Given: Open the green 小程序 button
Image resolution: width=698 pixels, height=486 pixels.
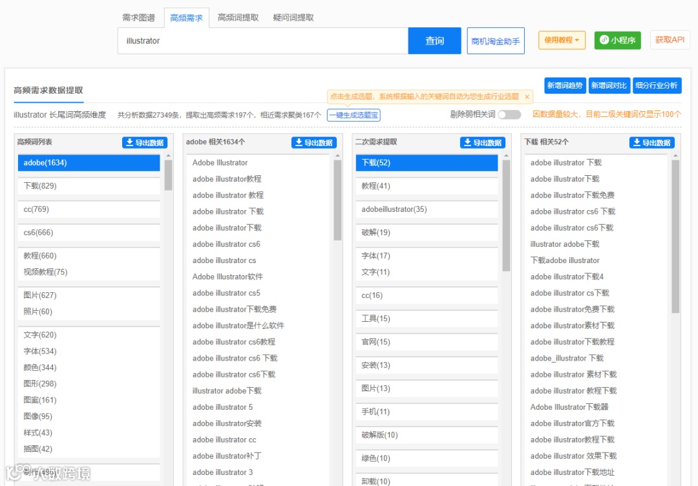Looking at the screenshot, I should [x=617, y=40].
